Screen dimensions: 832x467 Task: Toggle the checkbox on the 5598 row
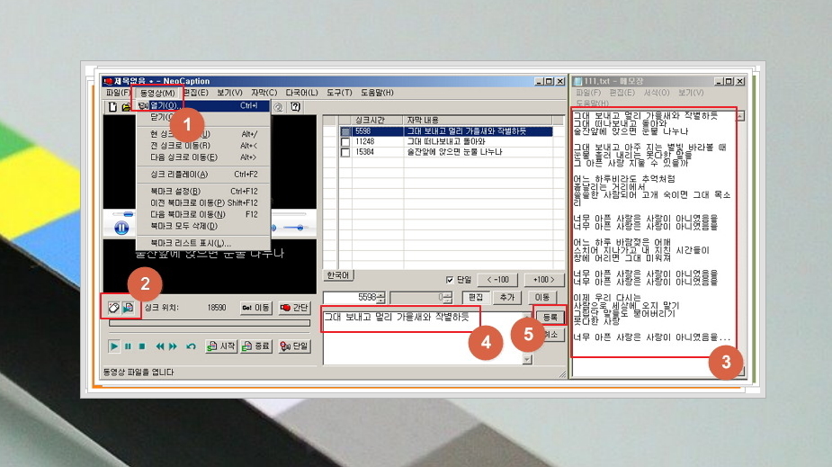click(345, 131)
